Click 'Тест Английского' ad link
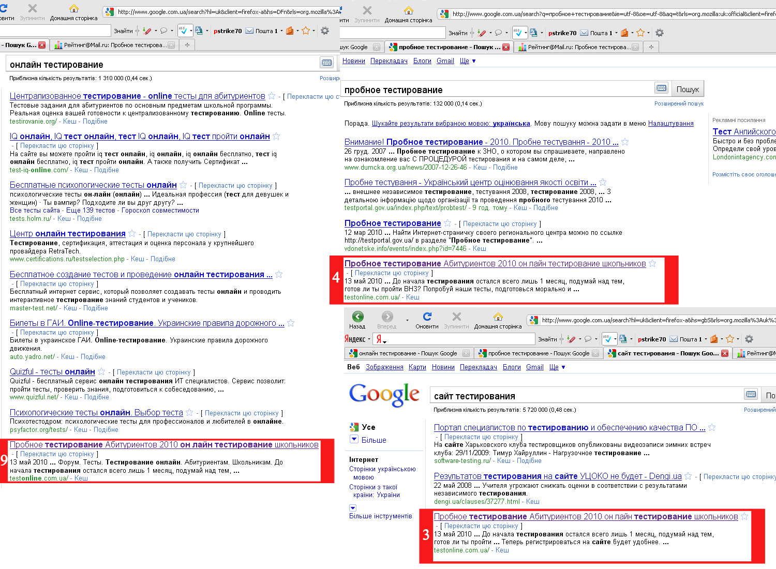This screenshot has height=569, width=776. click(x=744, y=132)
